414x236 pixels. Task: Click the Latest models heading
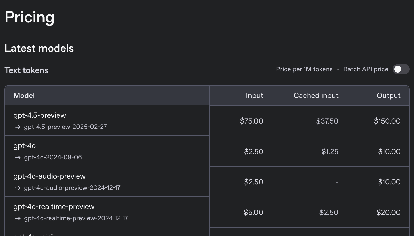pos(39,48)
